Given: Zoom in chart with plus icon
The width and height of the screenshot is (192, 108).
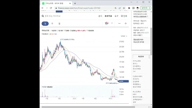Looking at the screenshot, I should [126, 23].
